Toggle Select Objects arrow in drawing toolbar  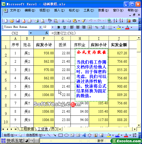point(21,135)
